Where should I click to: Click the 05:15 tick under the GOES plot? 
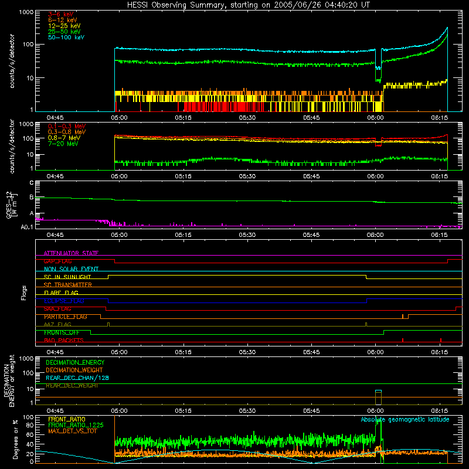click(183, 235)
